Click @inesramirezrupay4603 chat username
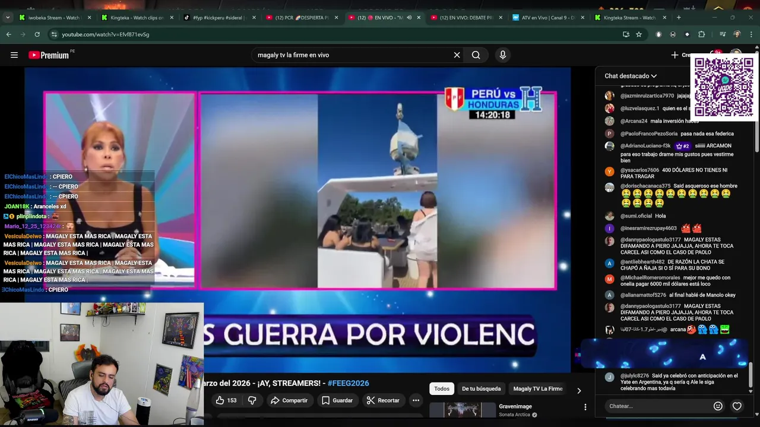 [648, 228]
